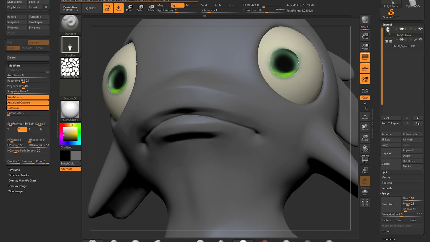Hide the PM3D_Sphere3D1 subtool with eye icon
Viewport: 430px width, 242px height.
coord(421,39)
